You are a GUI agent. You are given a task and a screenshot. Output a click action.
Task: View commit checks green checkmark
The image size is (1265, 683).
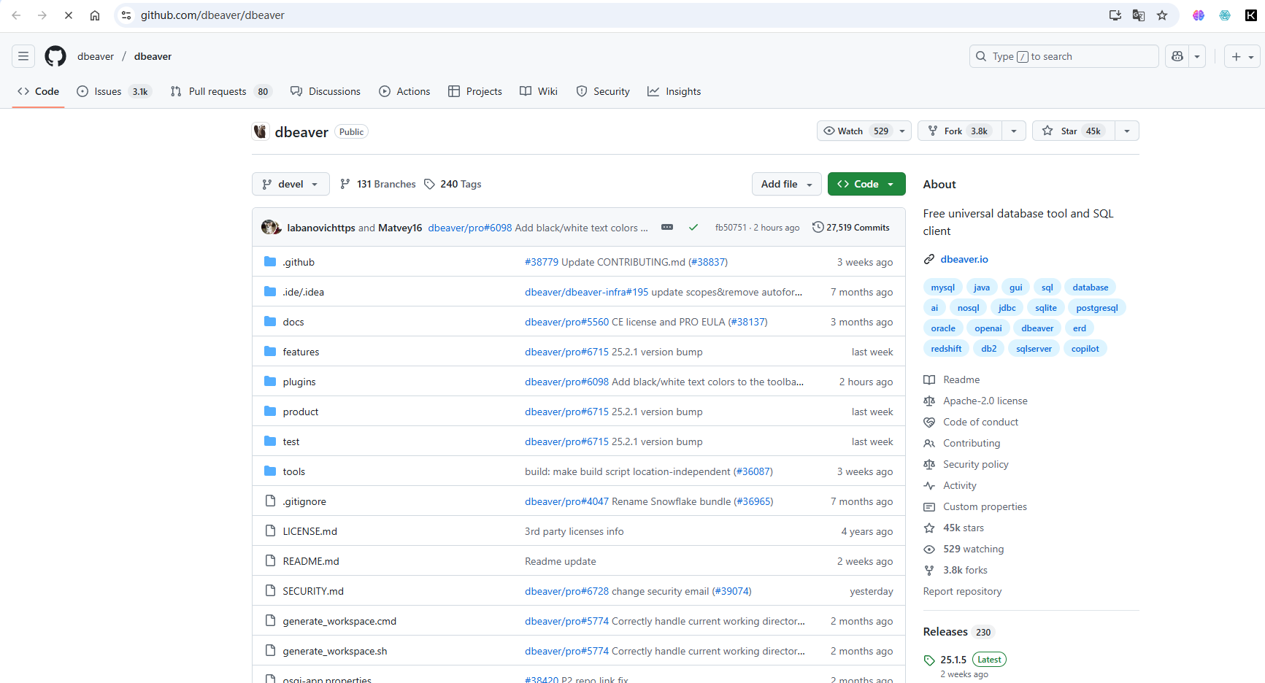click(x=693, y=228)
